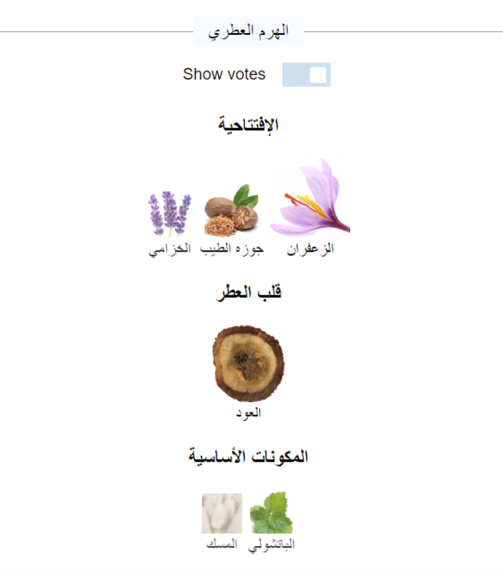Click the green patchouli leaf image
503x572 pixels.
click(x=271, y=513)
